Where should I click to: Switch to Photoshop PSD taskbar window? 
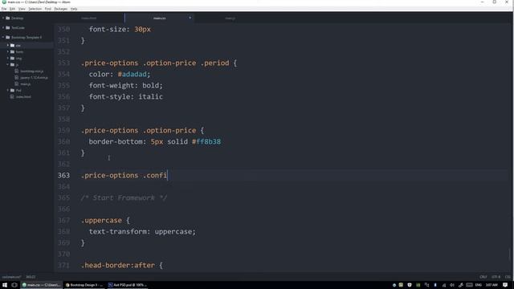(127, 285)
